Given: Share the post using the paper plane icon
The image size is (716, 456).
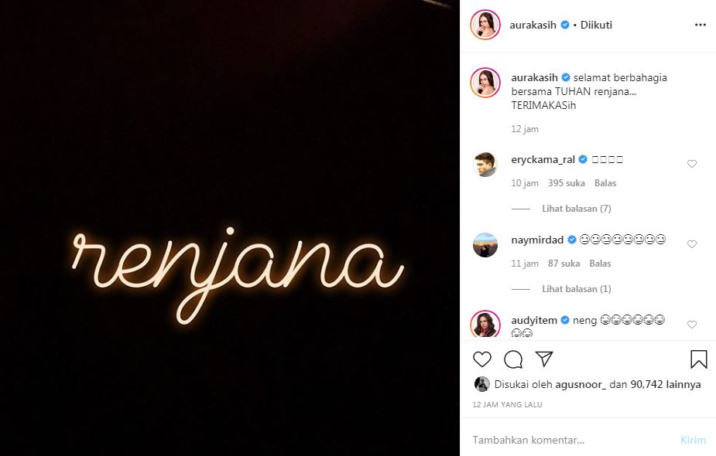Looking at the screenshot, I should coord(544,359).
